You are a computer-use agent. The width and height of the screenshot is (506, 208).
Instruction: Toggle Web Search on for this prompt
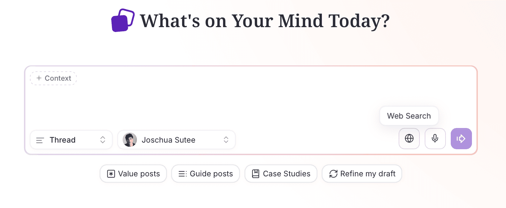(x=409, y=138)
